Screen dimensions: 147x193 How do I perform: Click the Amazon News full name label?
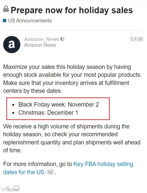[x=40, y=45]
